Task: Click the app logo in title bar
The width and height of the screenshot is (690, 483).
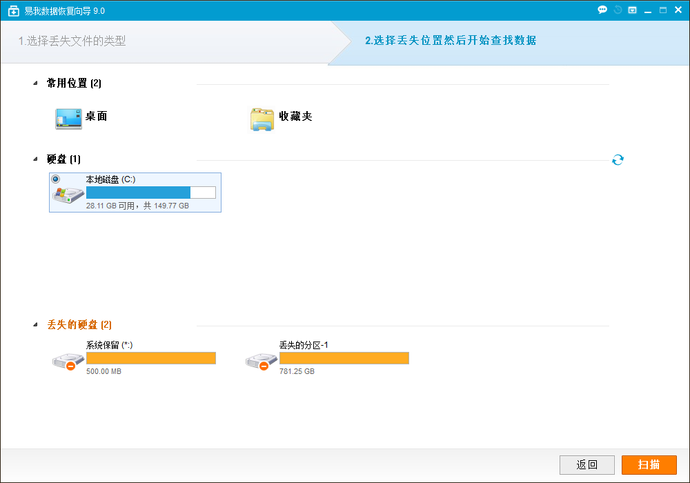Action: coord(14,11)
